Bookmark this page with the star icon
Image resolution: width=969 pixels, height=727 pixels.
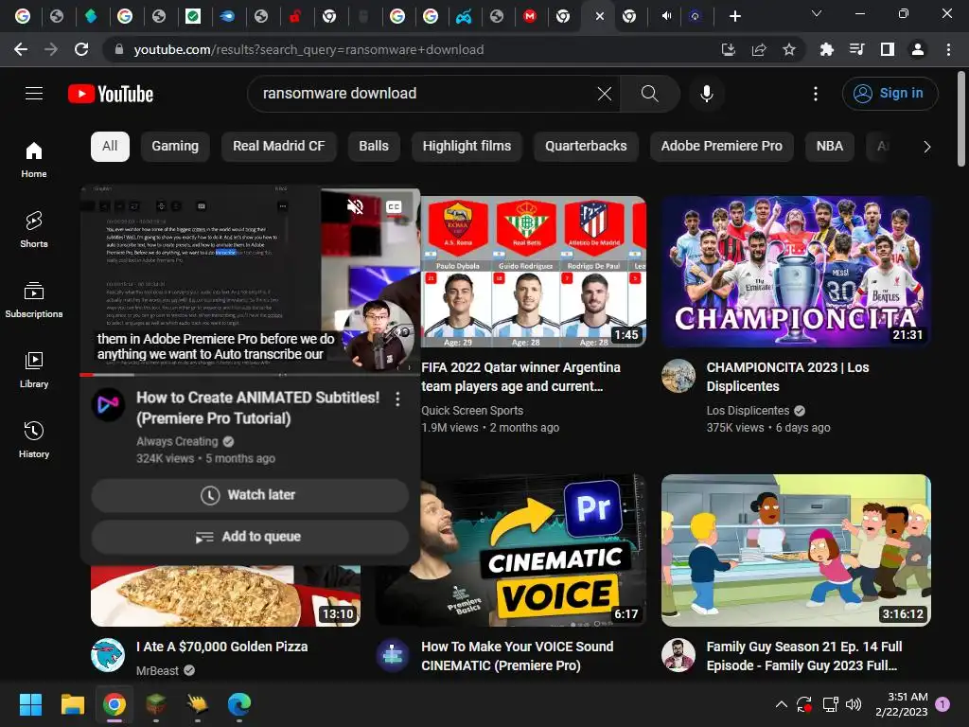pyautogui.click(x=788, y=49)
